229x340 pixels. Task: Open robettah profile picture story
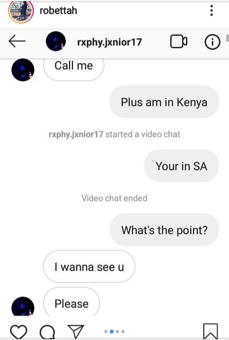[x=21, y=11]
